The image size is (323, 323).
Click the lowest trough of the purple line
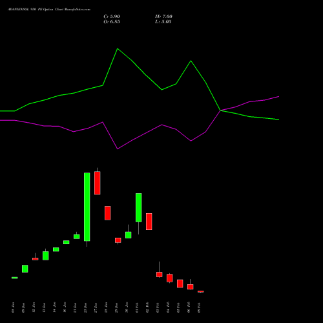[118, 149]
